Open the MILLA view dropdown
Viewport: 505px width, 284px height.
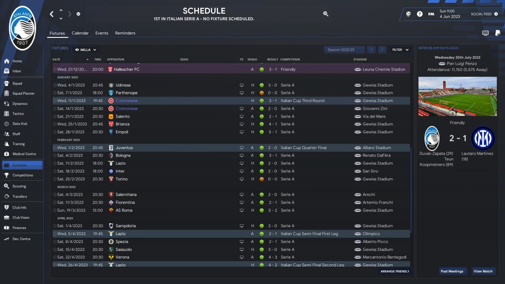[85, 50]
